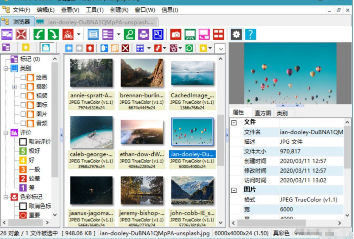This screenshot has height=239, width=354.
Task: Open the JPG lossless transform dropdown arrow
Action: pyautogui.click(x=79, y=34)
